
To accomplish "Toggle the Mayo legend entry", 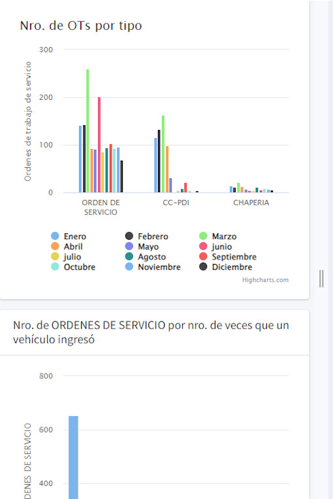I will tap(142, 246).
